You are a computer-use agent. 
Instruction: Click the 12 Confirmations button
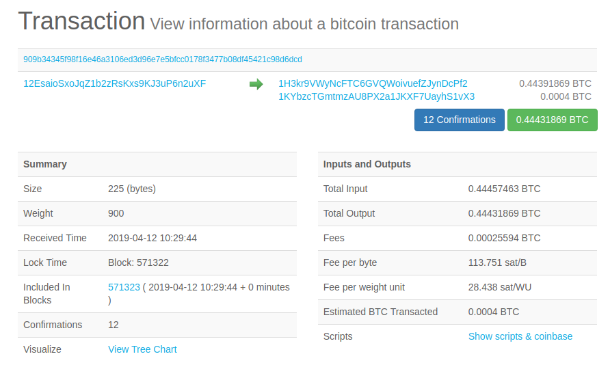460,120
